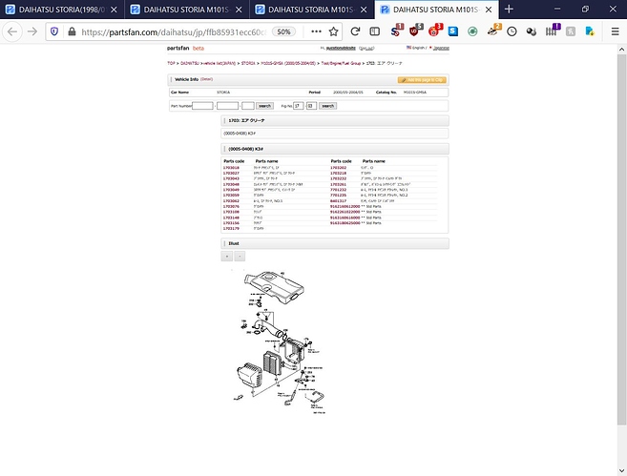Click the air cleaner exploded parts illustration
This screenshot has height=476, width=627.
(279, 342)
